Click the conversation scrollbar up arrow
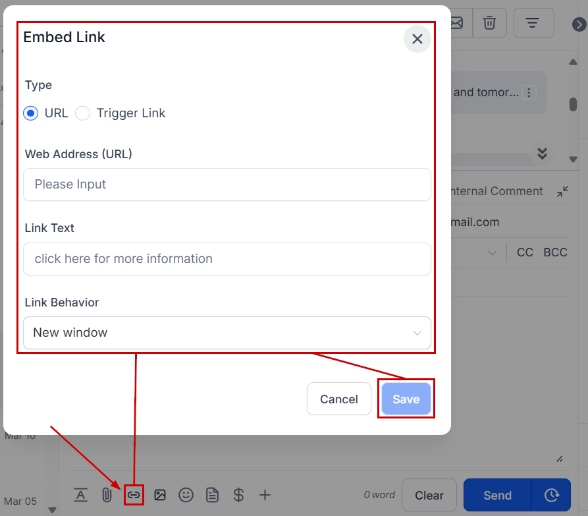Image resolution: width=588 pixels, height=516 pixels. coord(573,62)
